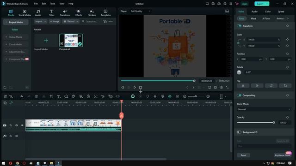Click the Reset button
Viewport: 296px width, 166px height.
pos(243,155)
